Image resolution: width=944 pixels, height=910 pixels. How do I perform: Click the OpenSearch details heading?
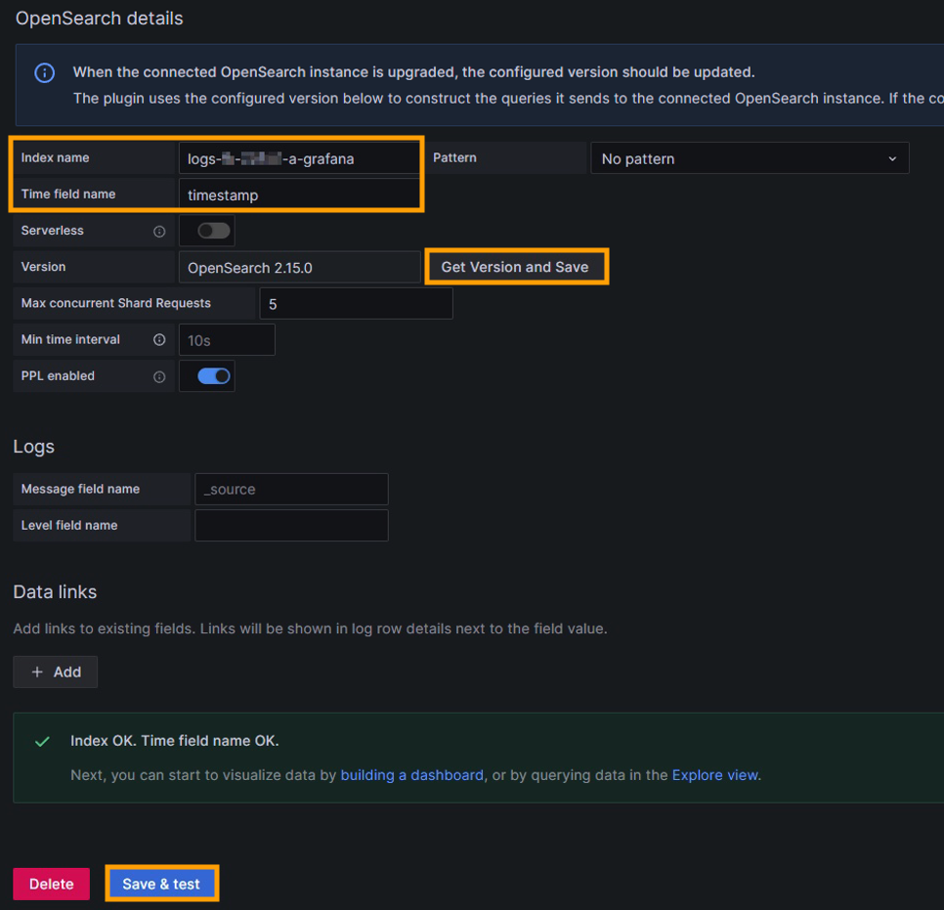coord(100,19)
